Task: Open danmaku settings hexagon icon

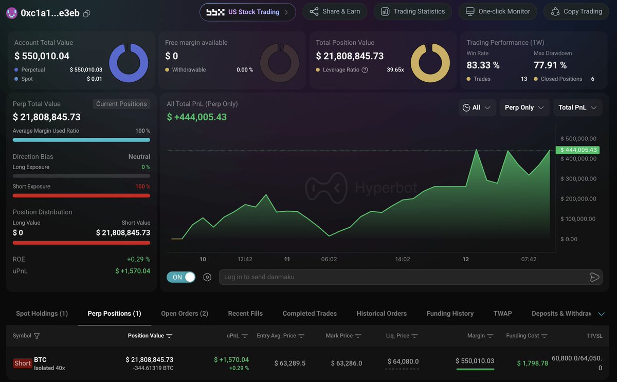Action: point(207,277)
